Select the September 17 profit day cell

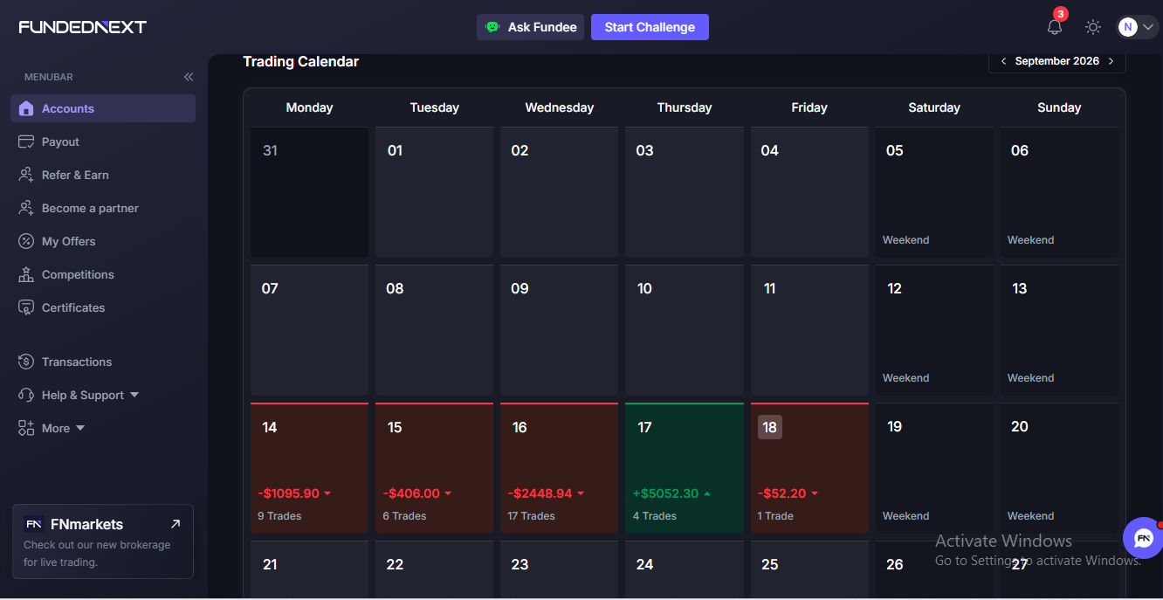[685, 468]
